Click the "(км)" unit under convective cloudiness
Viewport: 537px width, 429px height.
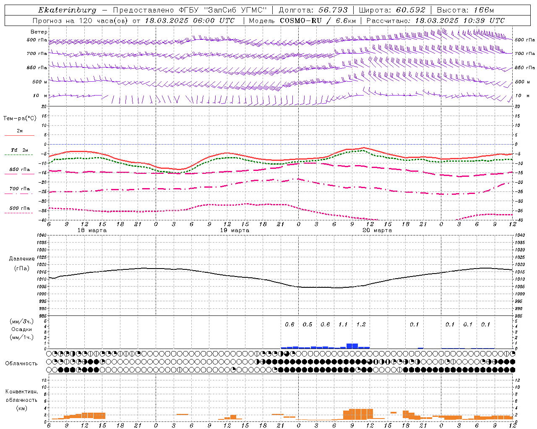[21, 408]
